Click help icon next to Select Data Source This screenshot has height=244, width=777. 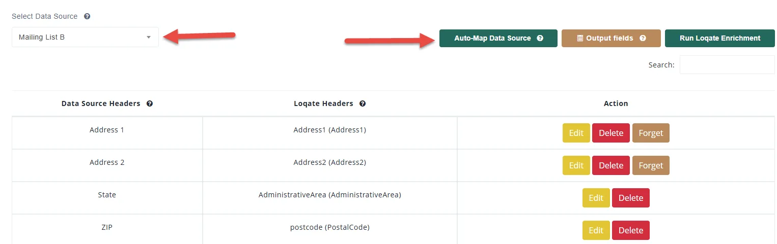pyautogui.click(x=87, y=16)
